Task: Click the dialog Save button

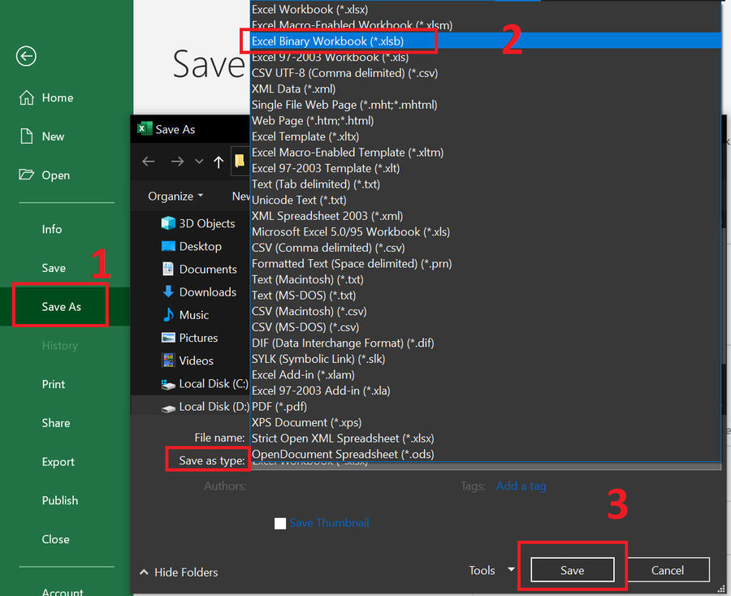Action: click(573, 570)
